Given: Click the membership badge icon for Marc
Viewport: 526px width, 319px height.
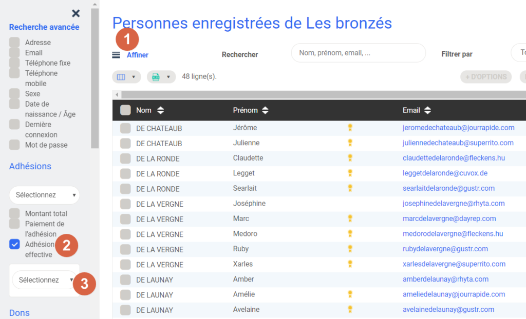Looking at the screenshot, I should coord(350,218).
